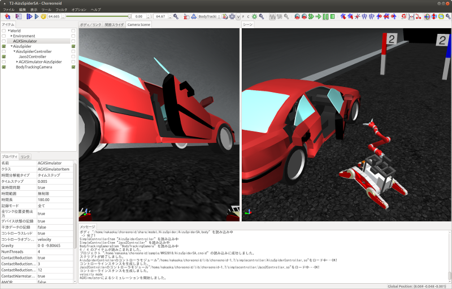The height and width of the screenshot is (289, 452).
Task: Enable left checkbox for Environment item
Action: [x=4, y=36]
